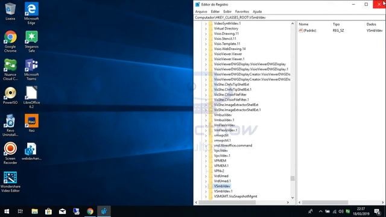386x217 pixels.
Task: Expand the VmbusVdev key
Action: [x=206, y=115]
